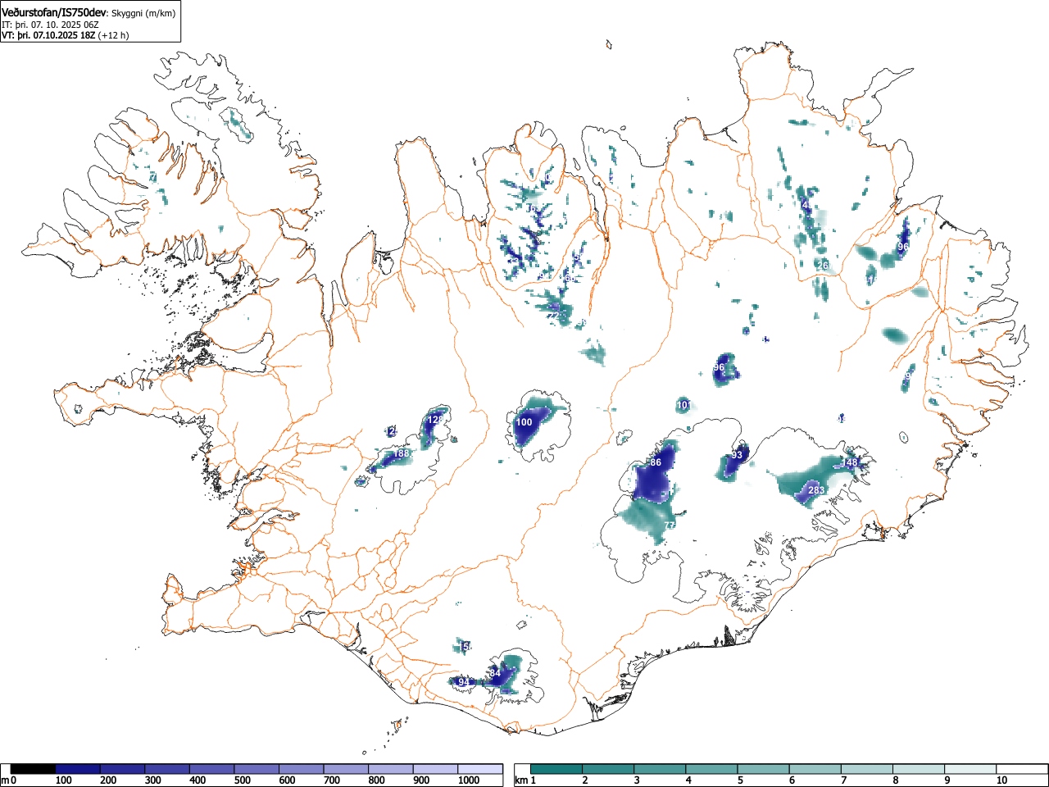Click the 3 tick label in the km legend
The width and height of the screenshot is (1049, 787).
[637, 780]
